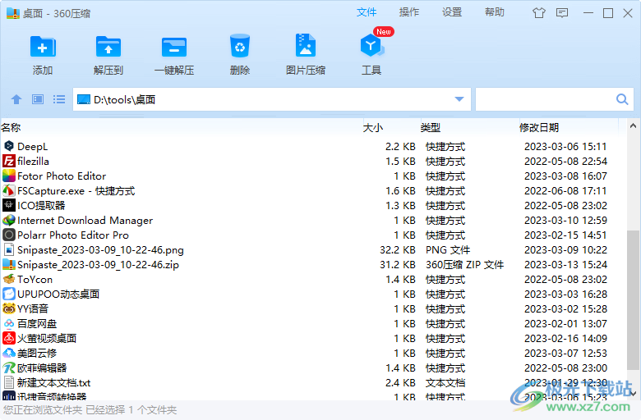641x420 pixels.
Task: Click the 删除 (Delete) recycle icon
Action: tap(240, 46)
